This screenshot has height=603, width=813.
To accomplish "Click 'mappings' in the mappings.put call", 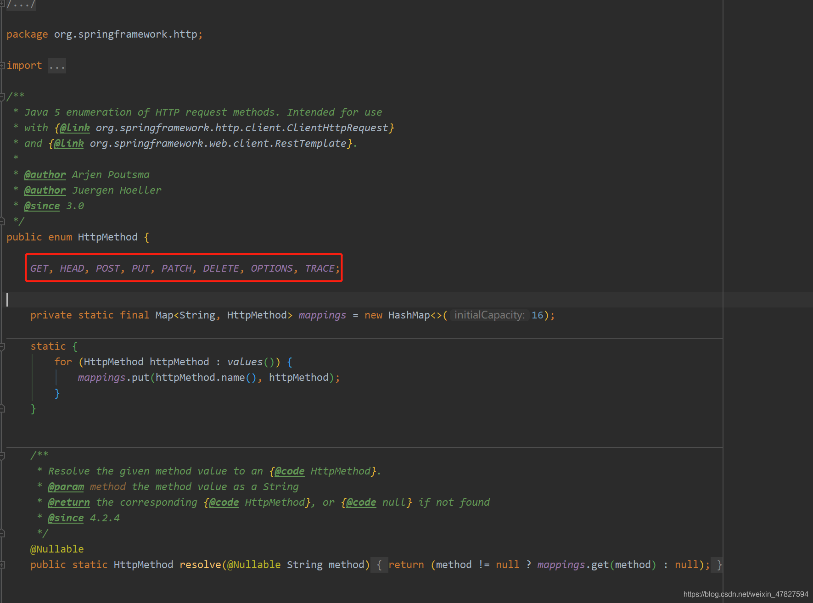I will (102, 378).
